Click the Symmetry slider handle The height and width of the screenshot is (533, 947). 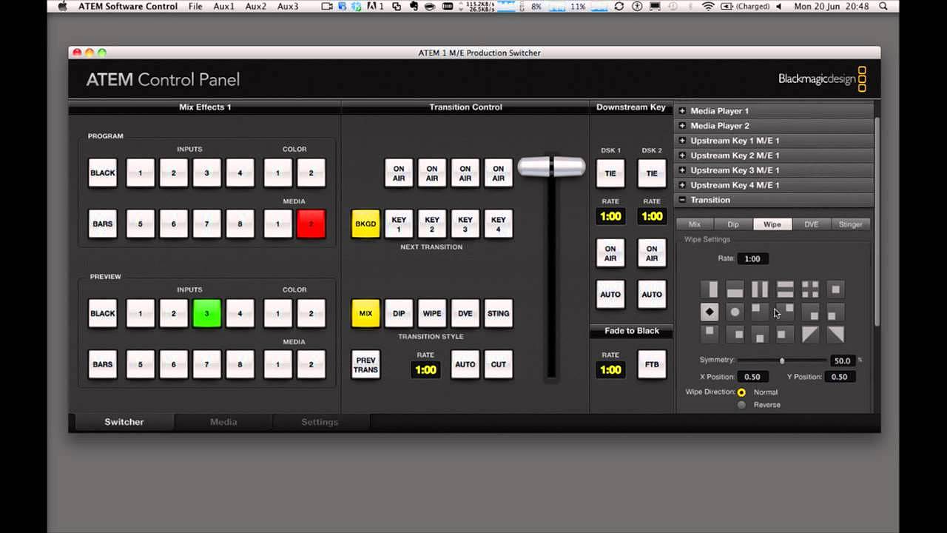(782, 361)
